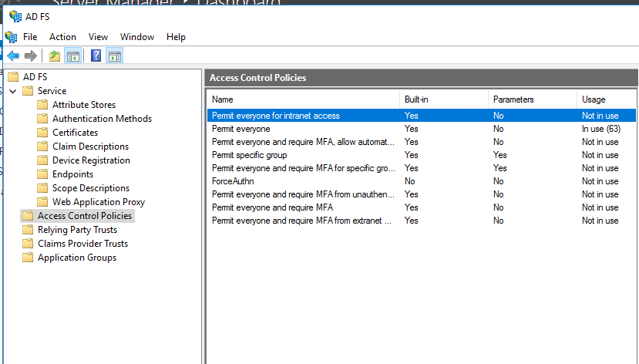639x364 pixels.
Task: Open the Help menu
Action: coord(176,37)
